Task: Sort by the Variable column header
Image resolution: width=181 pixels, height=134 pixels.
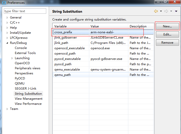Action: (71, 26)
